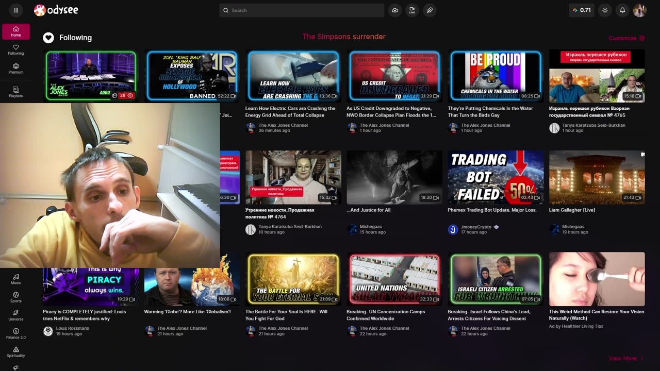Open the Trading Bot Failed thumbnail

(x=496, y=177)
